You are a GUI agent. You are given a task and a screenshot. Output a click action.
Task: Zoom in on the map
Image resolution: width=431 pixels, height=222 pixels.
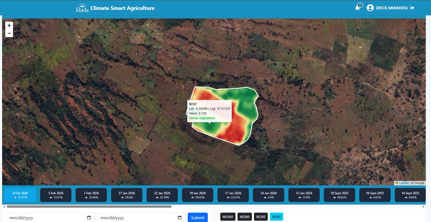(9, 25)
